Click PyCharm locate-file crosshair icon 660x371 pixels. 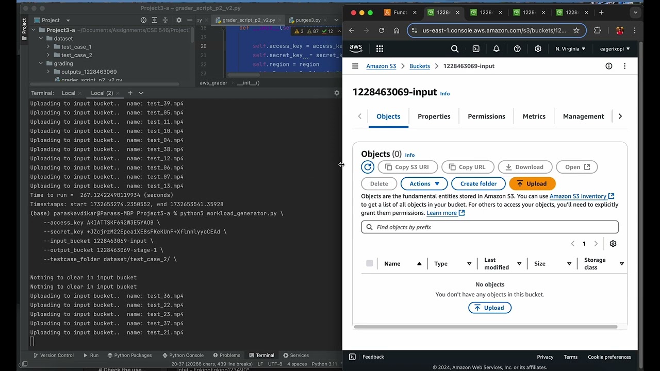[x=143, y=20]
